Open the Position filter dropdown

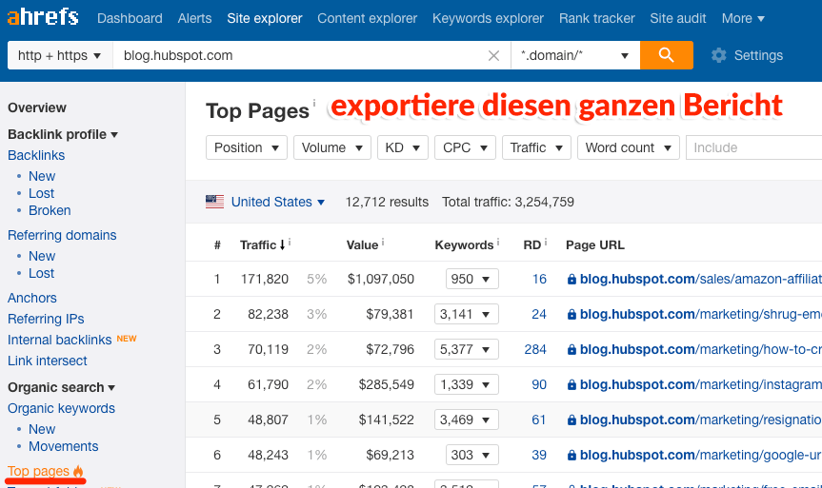pyautogui.click(x=247, y=147)
